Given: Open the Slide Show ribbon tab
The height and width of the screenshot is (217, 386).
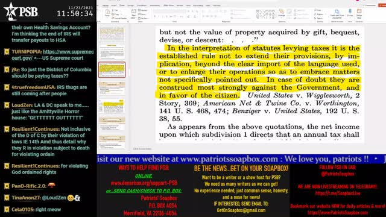Looking at the screenshot, I should [168, 5].
